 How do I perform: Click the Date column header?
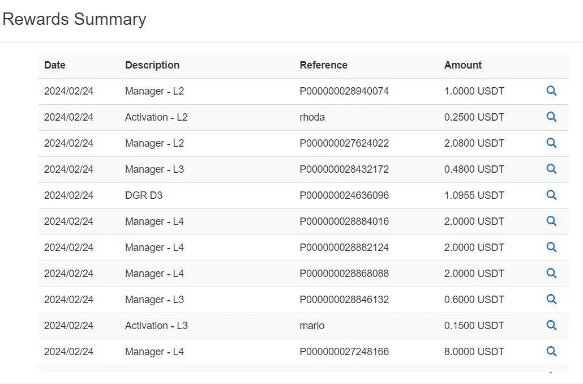coord(55,65)
